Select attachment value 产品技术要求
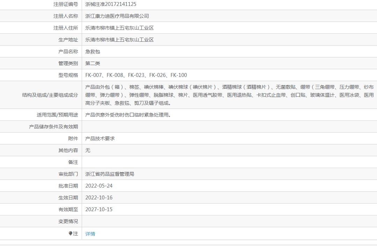Viewport: 377px width, 246px height. point(100,138)
